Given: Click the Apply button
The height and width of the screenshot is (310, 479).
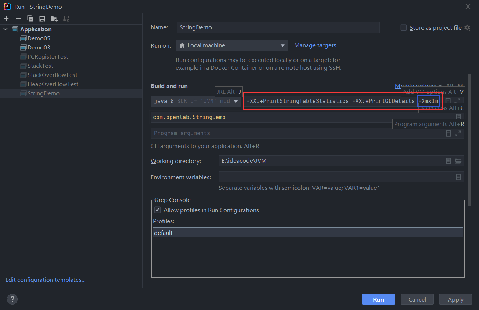Looking at the screenshot, I should tap(456, 299).
